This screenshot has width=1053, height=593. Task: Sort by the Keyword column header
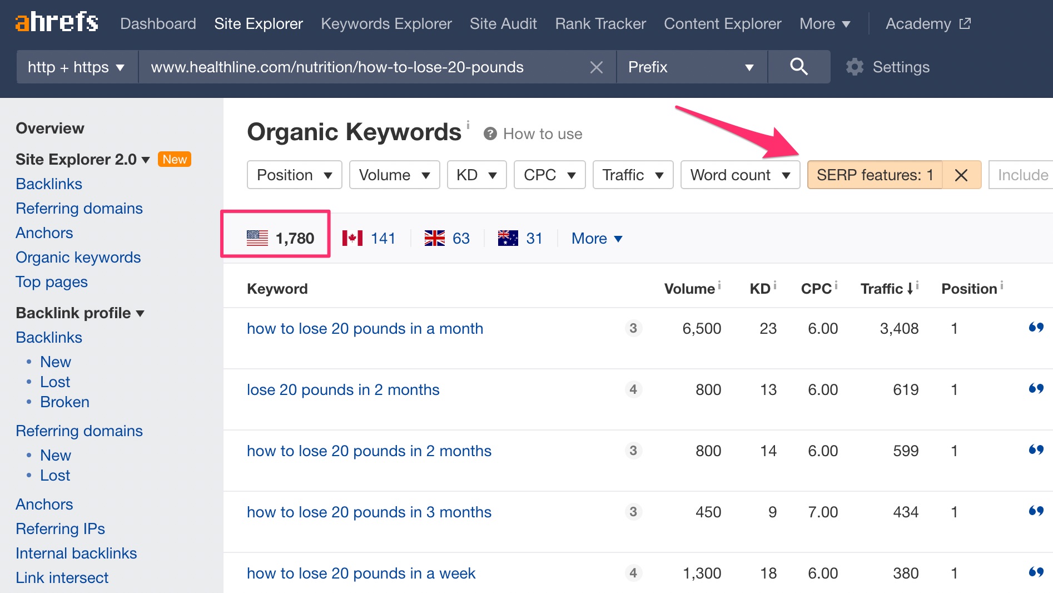point(277,288)
